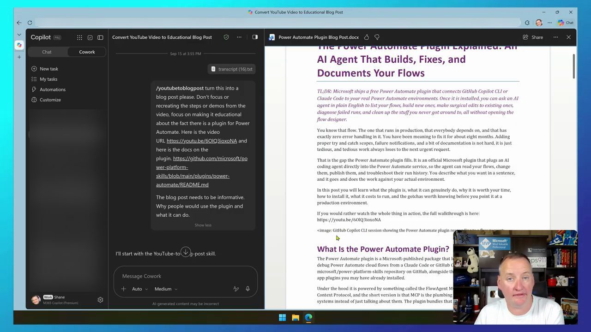Image resolution: width=591 pixels, height=332 pixels.
Task: Click Show less under the message
Action: pos(203,225)
